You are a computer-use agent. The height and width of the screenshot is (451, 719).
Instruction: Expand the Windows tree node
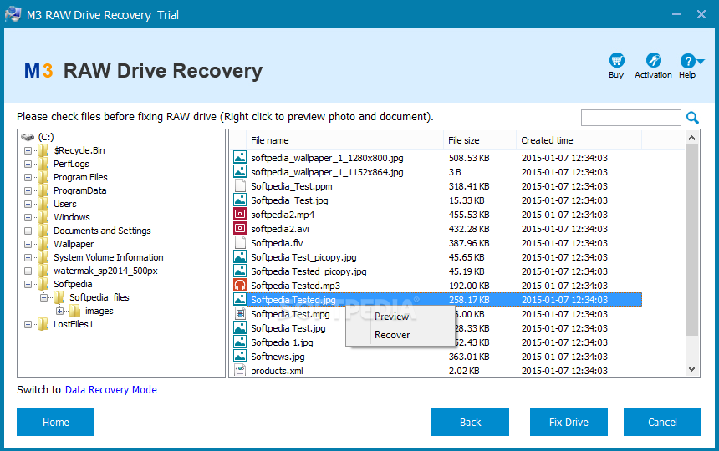point(28,217)
